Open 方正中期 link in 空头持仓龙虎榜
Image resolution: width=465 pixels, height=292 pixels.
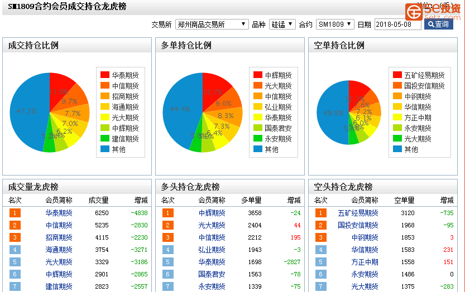coord(365,262)
